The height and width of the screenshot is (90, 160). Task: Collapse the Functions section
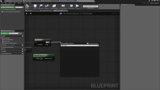pyautogui.click(x=1, y=45)
